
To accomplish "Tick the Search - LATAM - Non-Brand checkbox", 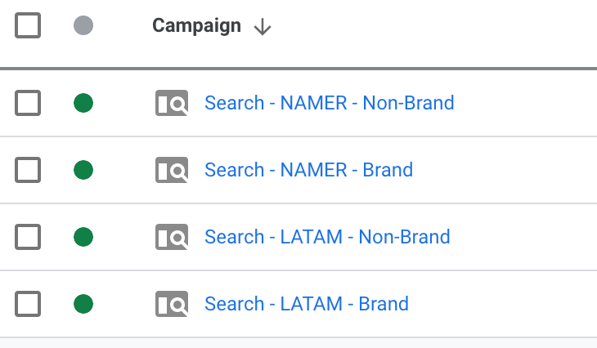I will 28,238.
